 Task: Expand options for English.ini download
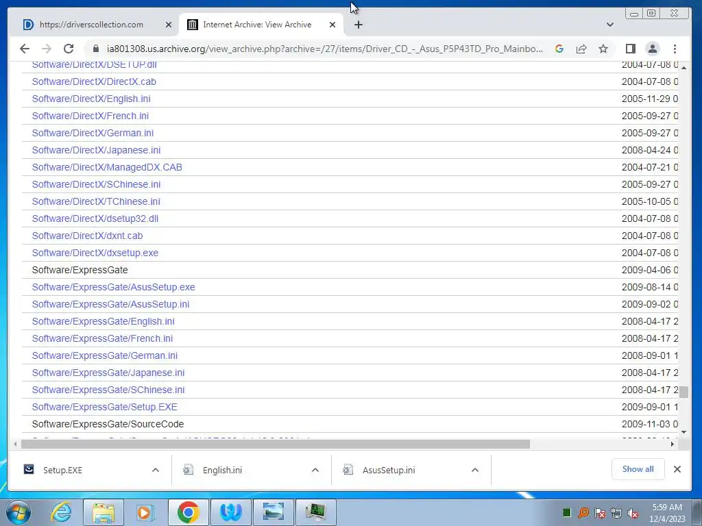click(315, 470)
